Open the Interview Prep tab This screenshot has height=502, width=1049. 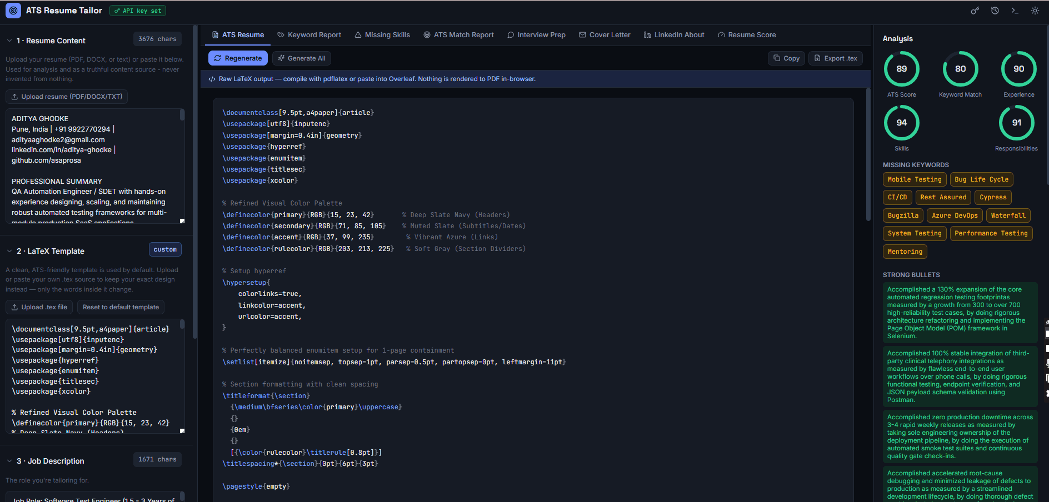tap(536, 34)
